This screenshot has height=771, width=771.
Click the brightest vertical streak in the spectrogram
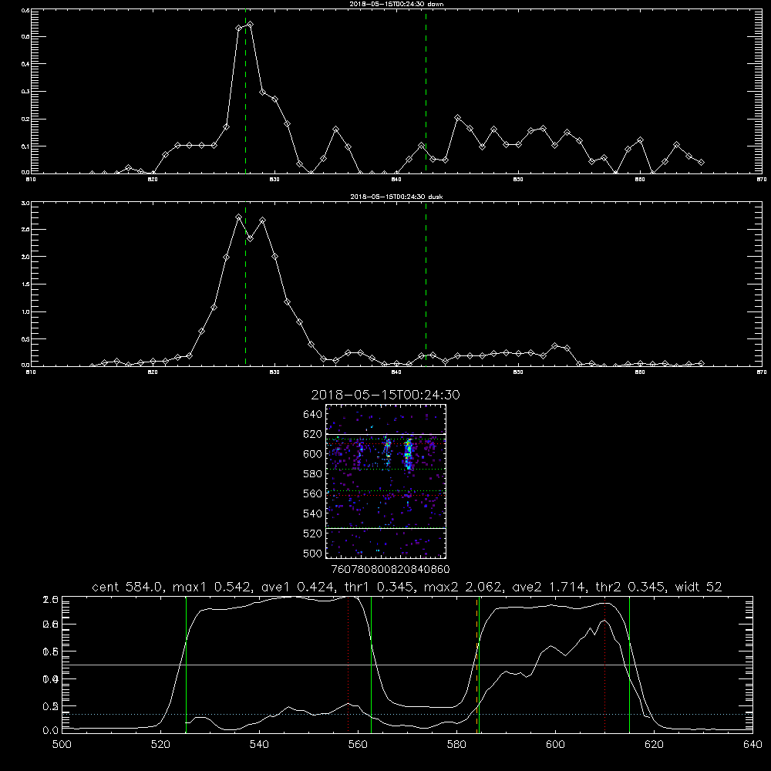[x=408, y=456]
